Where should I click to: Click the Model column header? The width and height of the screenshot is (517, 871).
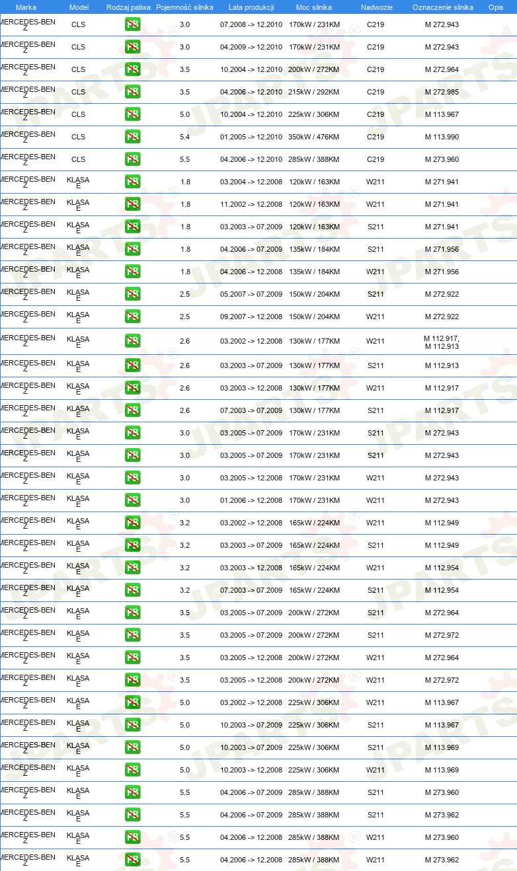click(79, 7)
